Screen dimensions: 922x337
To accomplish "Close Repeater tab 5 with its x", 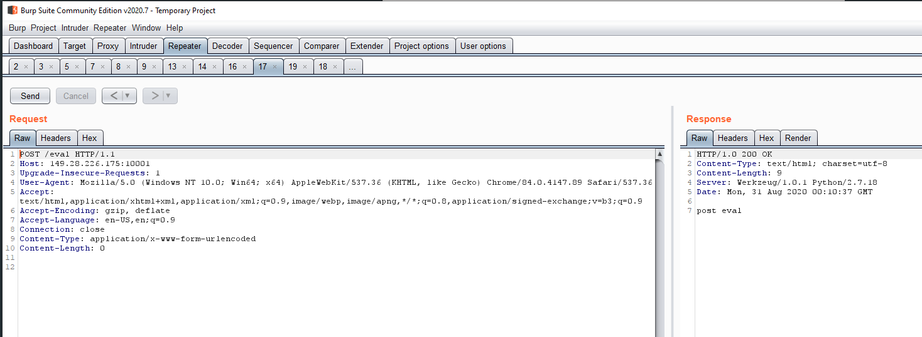I will tap(77, 66).
